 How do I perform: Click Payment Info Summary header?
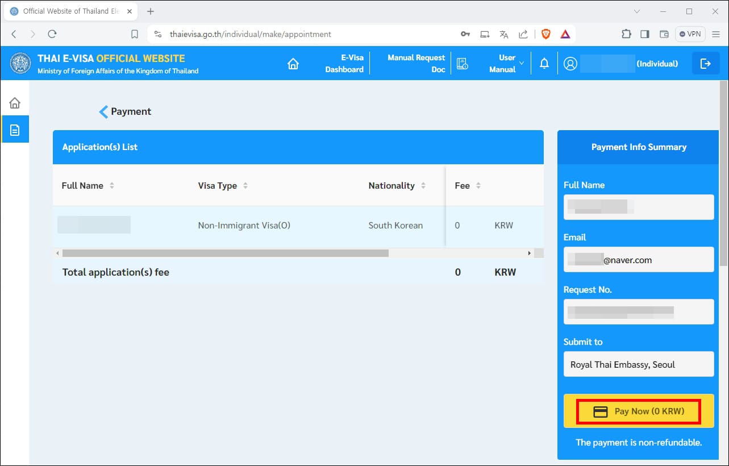639,147
